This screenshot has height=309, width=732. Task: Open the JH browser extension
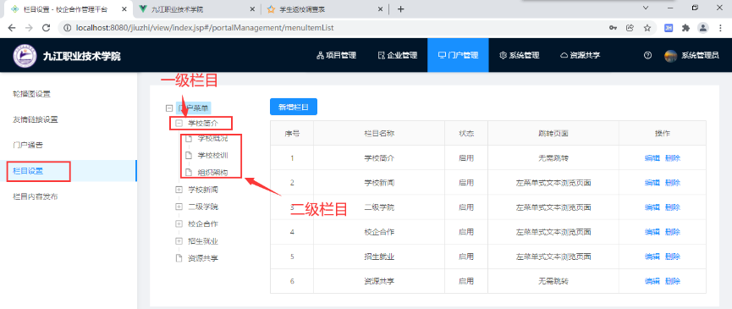click(669, 28)
